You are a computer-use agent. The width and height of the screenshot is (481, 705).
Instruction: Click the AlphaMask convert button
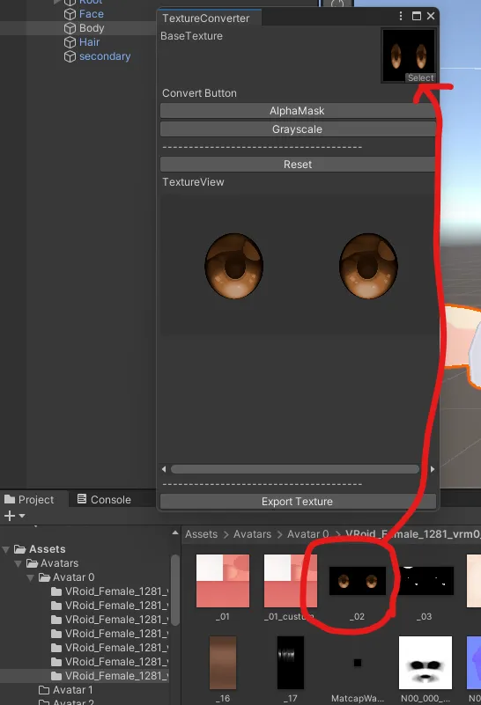pos(298,111)
